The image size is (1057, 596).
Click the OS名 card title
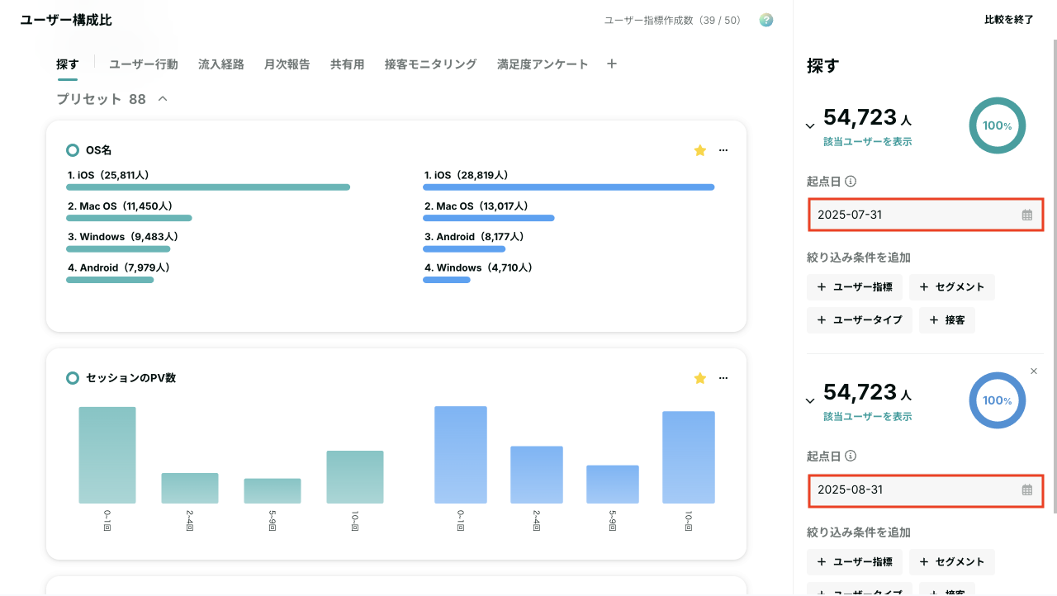[98, 150]
